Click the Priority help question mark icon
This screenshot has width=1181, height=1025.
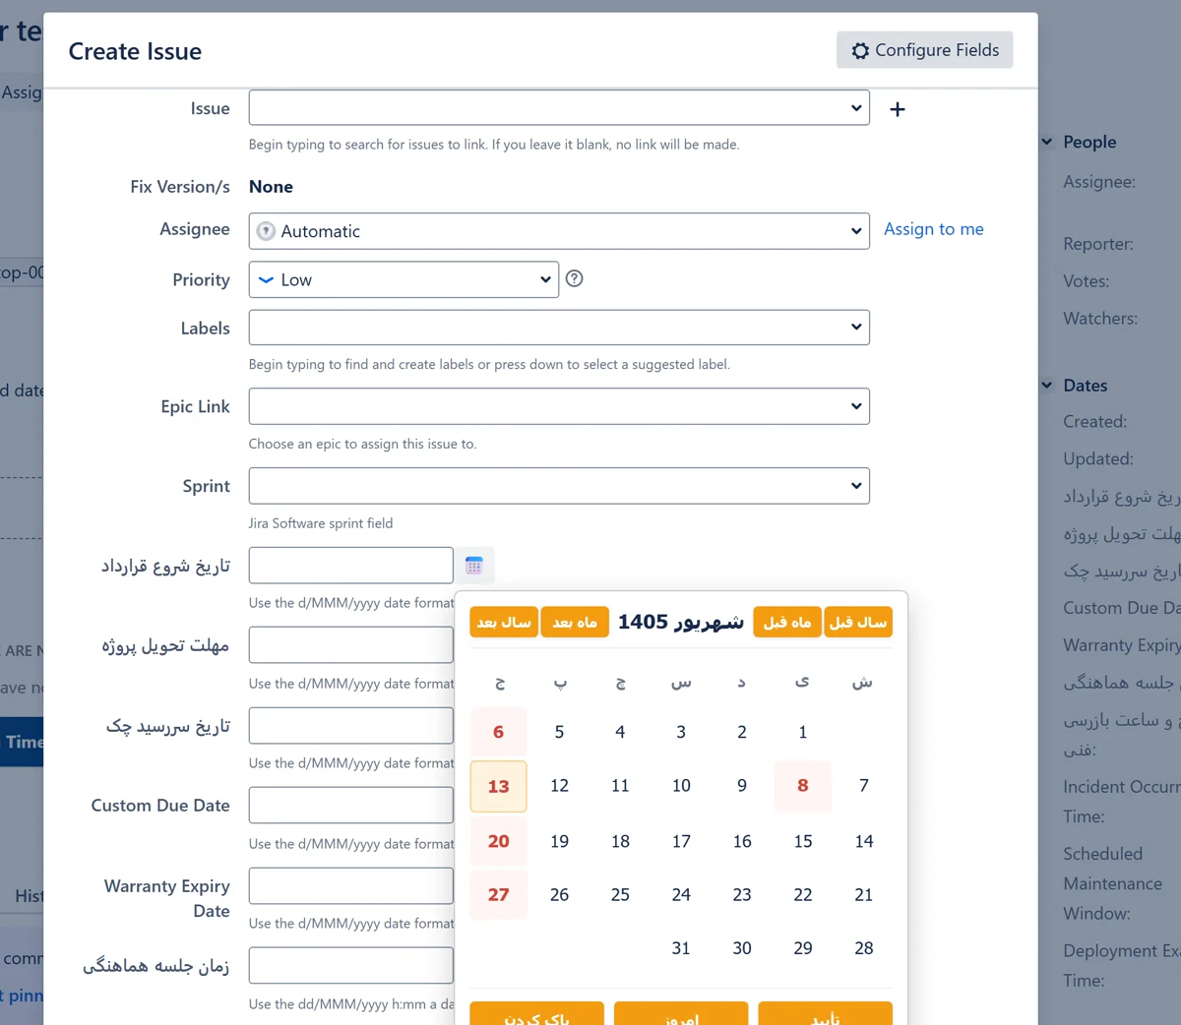click(x=575, y=278)
